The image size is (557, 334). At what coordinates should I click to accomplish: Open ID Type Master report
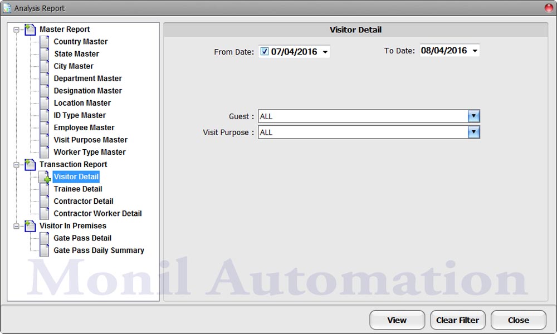tap(80, 115)
